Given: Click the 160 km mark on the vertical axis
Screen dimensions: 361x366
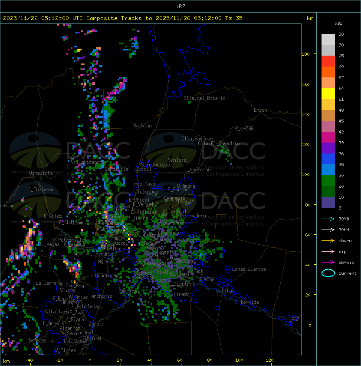Looking at the screenshot, I should 305,84.
